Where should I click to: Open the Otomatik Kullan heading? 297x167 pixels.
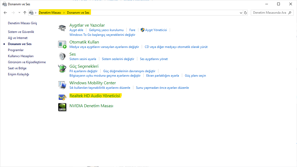tap(84, 42)
